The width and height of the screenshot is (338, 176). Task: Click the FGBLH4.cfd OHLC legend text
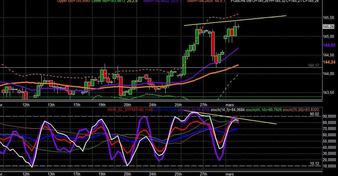pos(275,1)
